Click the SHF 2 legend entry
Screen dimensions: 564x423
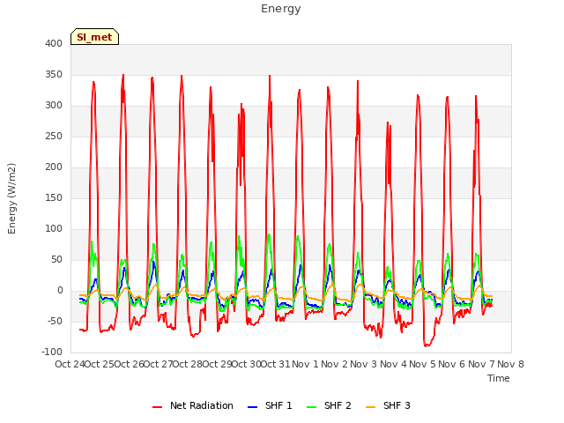point(329,405)
